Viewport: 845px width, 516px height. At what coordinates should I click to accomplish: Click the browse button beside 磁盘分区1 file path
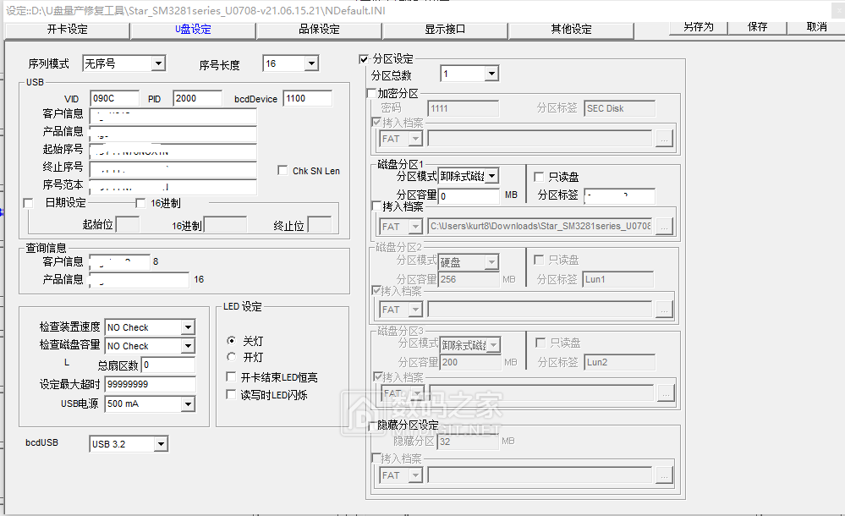[665, 224]
